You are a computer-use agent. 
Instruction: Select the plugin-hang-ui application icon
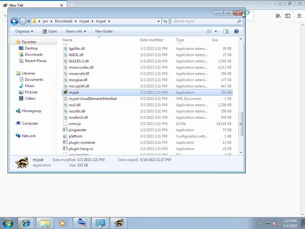pyautogui.click(x=65, y=148)
